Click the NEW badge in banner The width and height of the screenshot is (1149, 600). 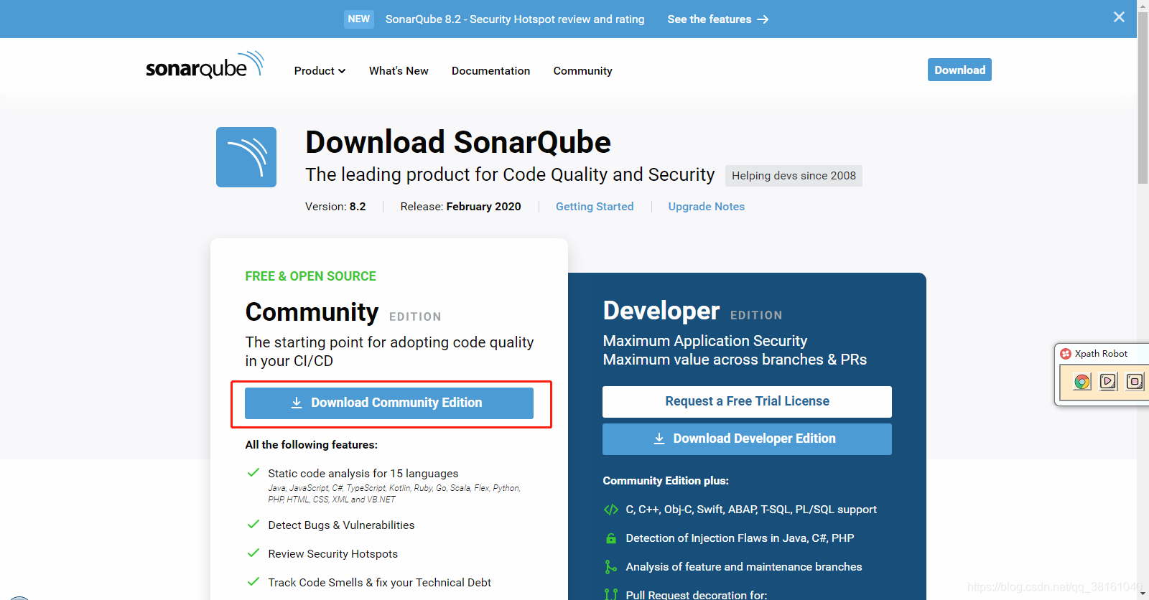pyautogui.click(x=359, y=19)
